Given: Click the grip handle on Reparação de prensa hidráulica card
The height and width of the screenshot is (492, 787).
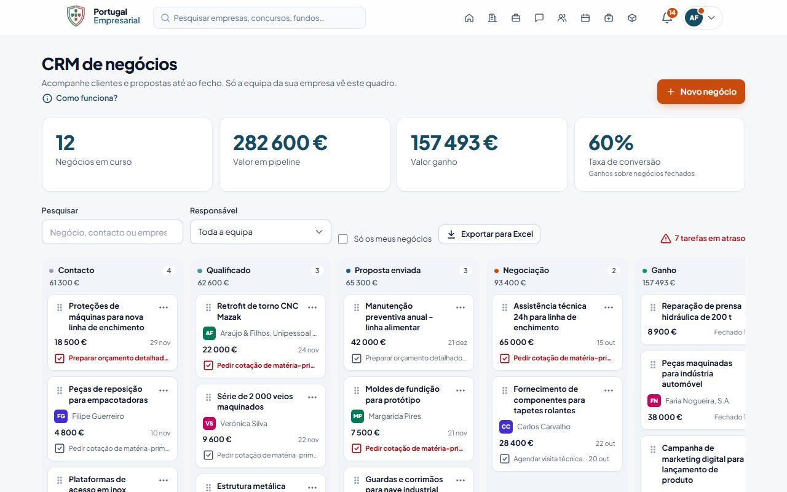Looking at the screenshot, I should (652, 307).
